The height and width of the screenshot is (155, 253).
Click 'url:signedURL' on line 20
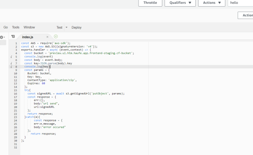(44, 107)
